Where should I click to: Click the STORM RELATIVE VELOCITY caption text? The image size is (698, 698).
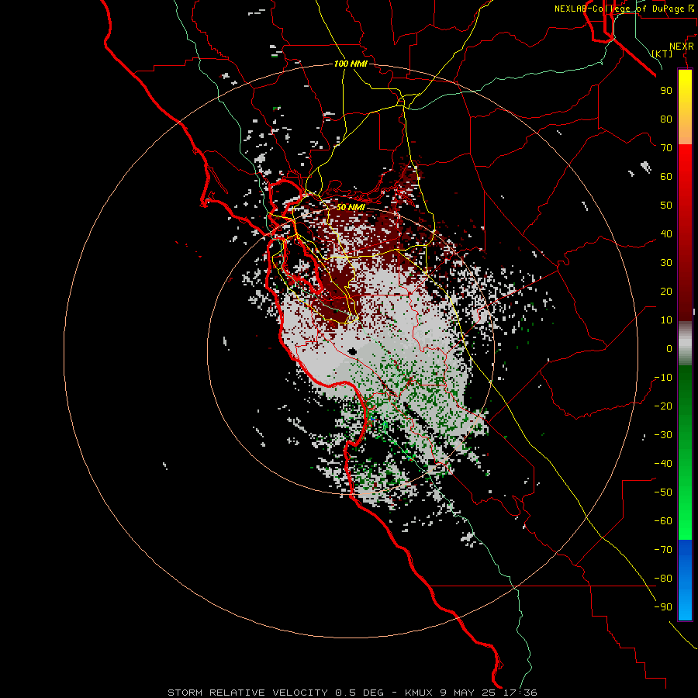coord(247,693)
